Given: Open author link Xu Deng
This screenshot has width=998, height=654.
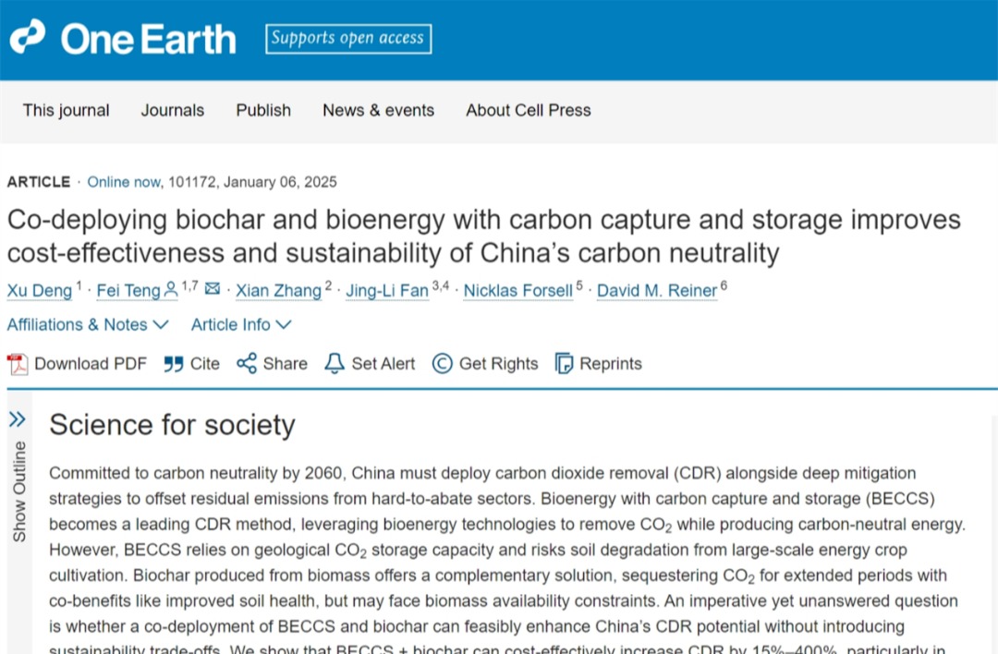Looking at the screenshot, I should click(39, 290).
